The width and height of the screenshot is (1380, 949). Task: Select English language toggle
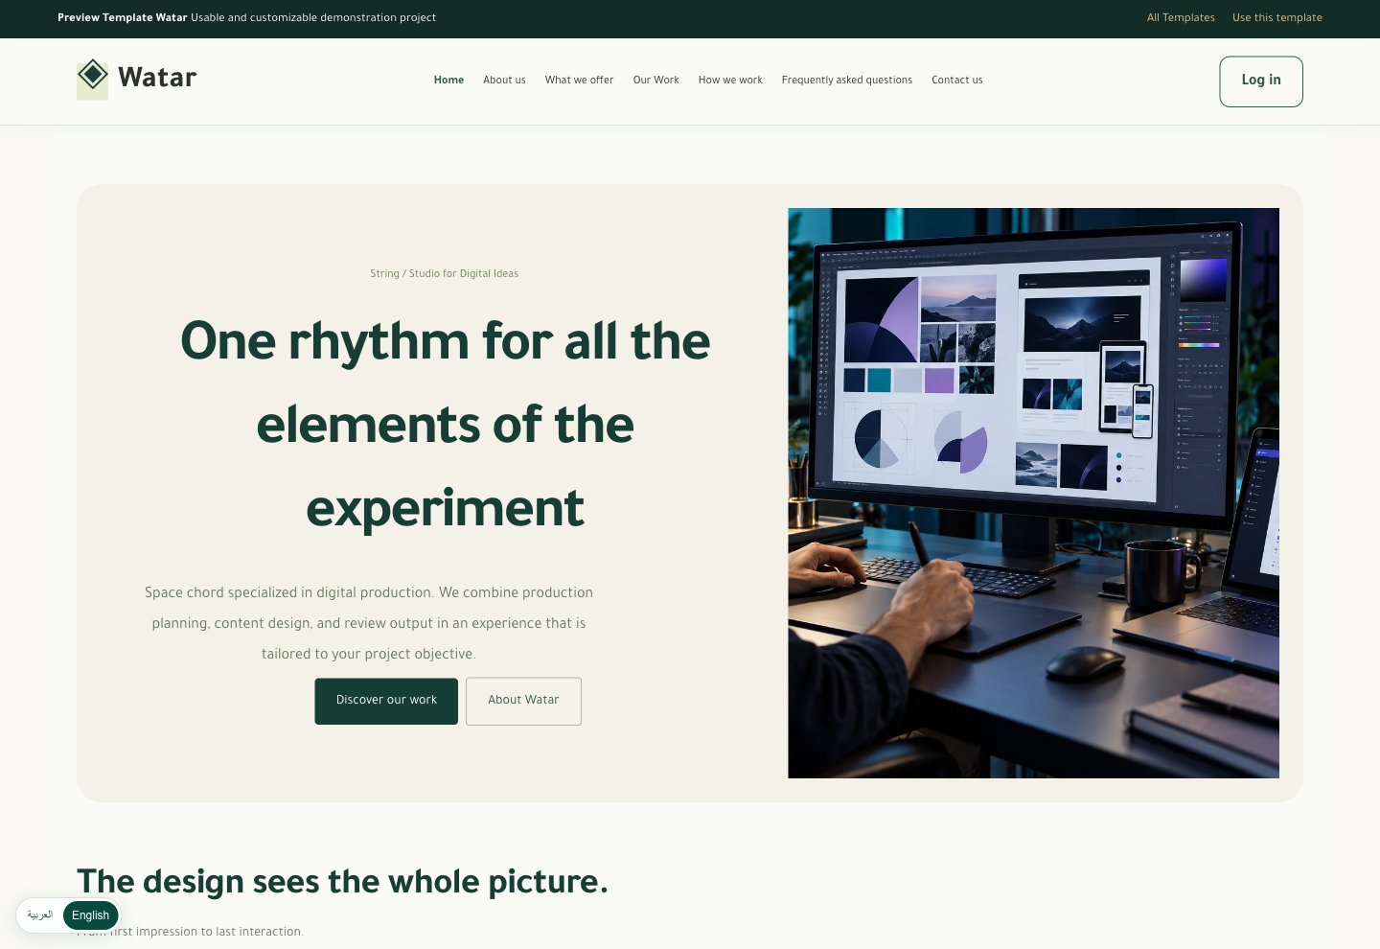pyautogui.click(x=91, y=915)
